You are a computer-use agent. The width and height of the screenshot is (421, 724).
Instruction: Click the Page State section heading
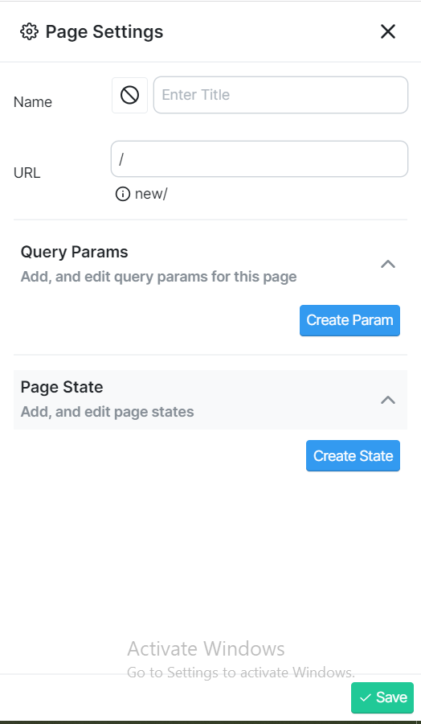(x=62, y=387)
